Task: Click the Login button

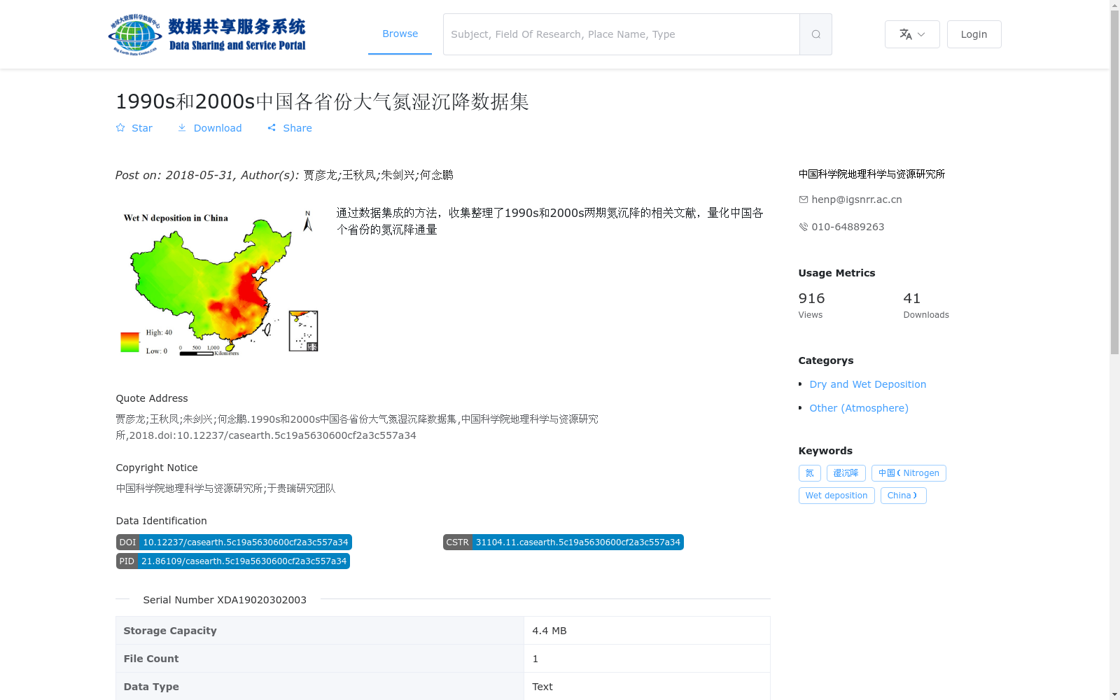Action: pyautogui.click(x=974, y=34)
